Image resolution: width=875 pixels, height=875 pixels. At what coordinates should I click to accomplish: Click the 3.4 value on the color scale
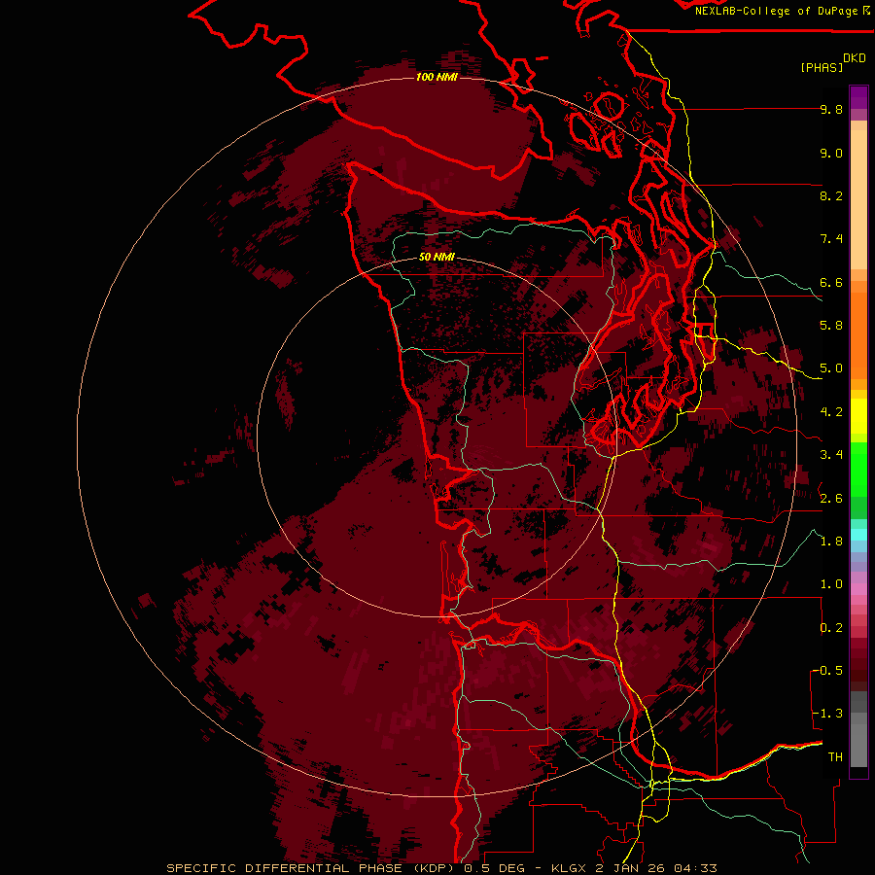[831, 455]
